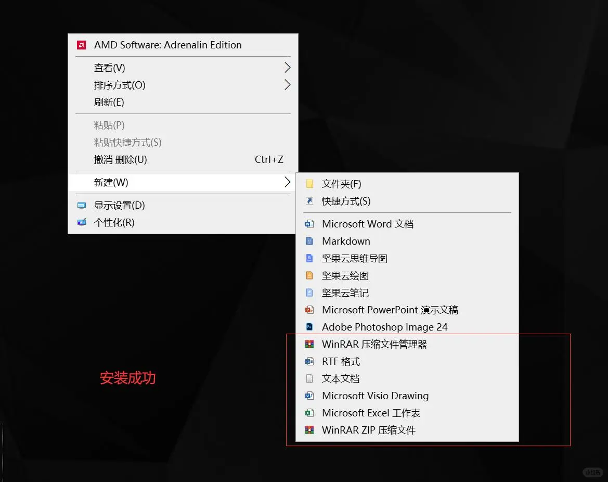Click the AMD Software Adrenalin Edition icon
608x482 pixels.
coord(81,45)
